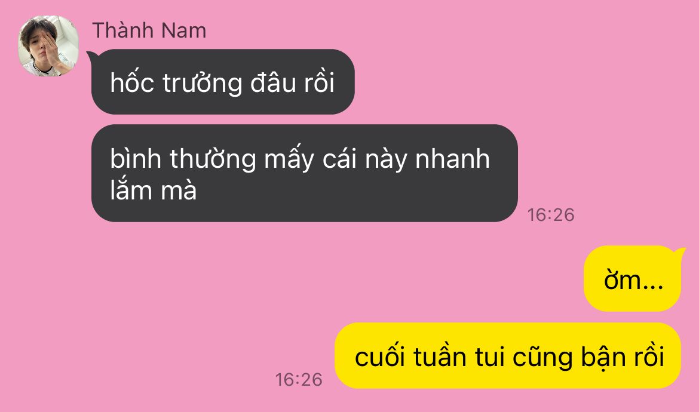Click the word 'bình' in the gray message
Viewport: 699px width, 412px height.
(x=136, y=159)
